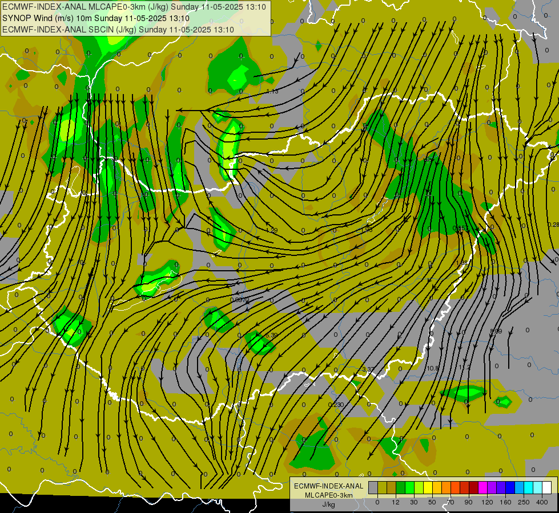Click the lime yellow-green legend swatch
Image resolution: width=559 pixels, height=513 pixels.
click(x=419, y=487)
